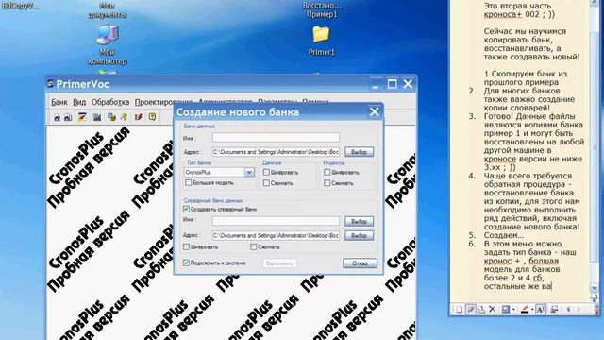Image resolution: width=604 pixels, height=340 pixels.
Task: Click the dictionary bank Адрес path field
Action: 276,235
